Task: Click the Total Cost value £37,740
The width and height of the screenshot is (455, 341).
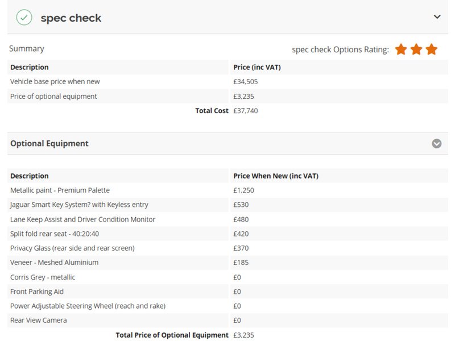Action: click(x=246, y=111)
